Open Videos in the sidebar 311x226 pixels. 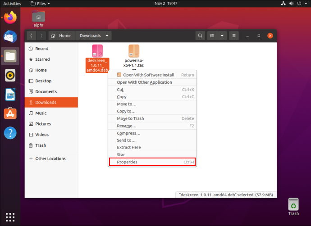(51, 135)
